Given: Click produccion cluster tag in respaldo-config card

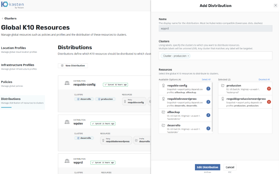Looking at the screenshot, I should coord(105,99).
